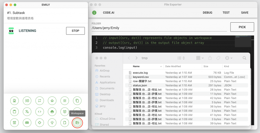Image resolution: width=260 pixels, height=133 pixels.
Task: Select the execute.log file
Action: [x=187, y=73]
